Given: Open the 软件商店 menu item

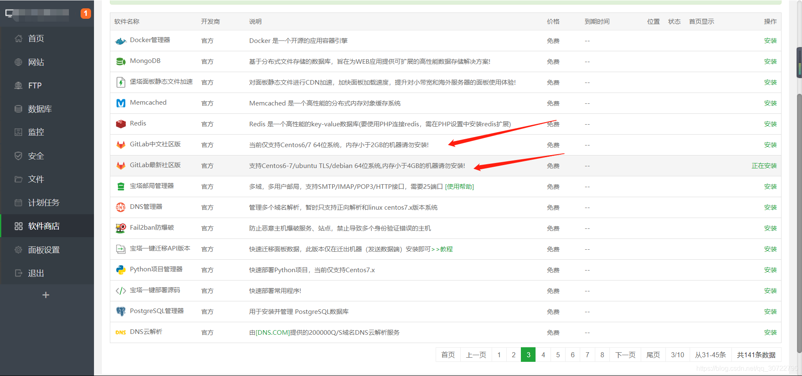Looking at the screenshot, I should [47, 226].
